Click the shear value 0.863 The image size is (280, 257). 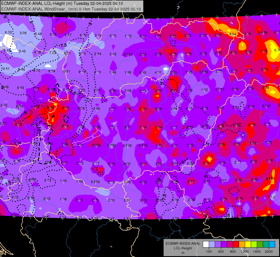(204, 72)
